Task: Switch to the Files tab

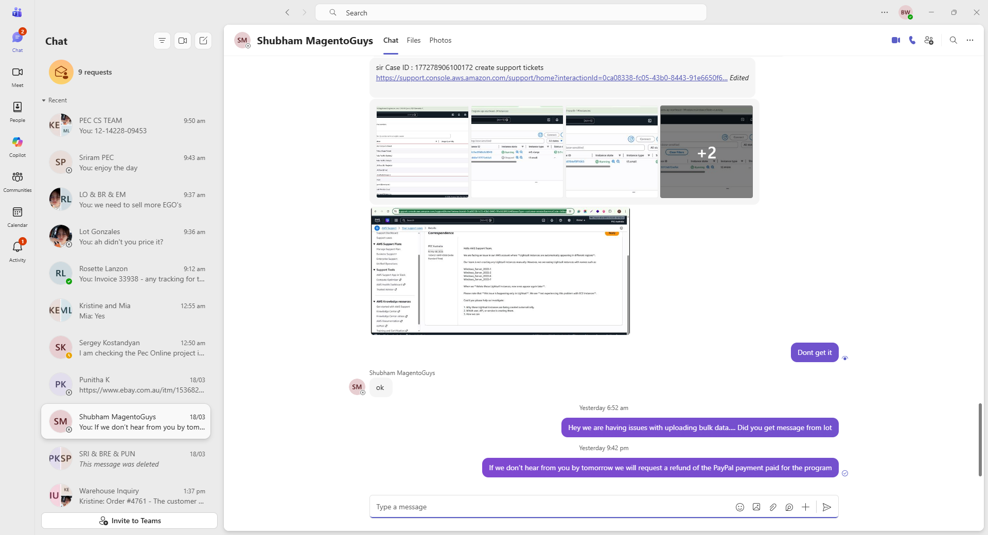Action: point(413,40)
